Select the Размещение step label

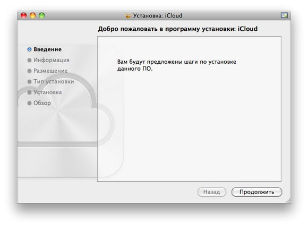click(50, 71)
